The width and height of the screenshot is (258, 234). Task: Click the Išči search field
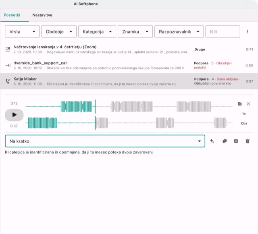pos(223,31)
